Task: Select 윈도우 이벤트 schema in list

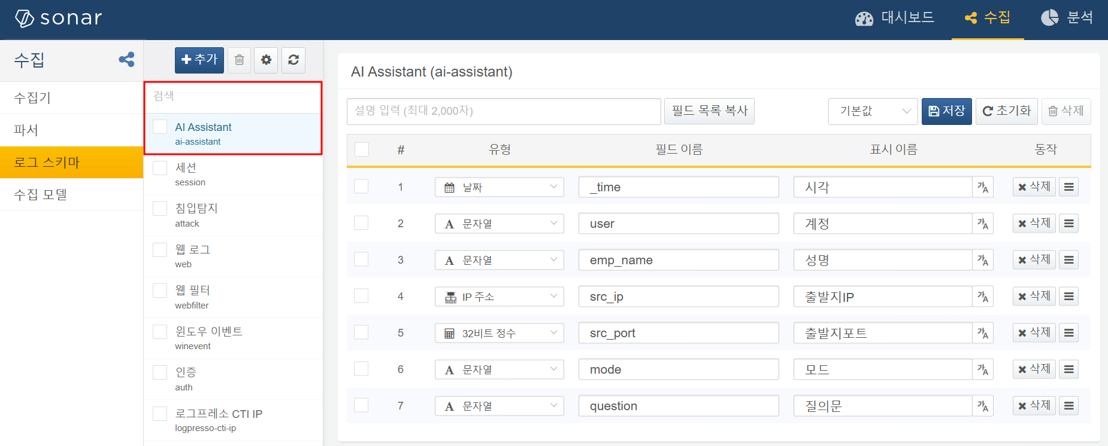Action: pos(233,338)
